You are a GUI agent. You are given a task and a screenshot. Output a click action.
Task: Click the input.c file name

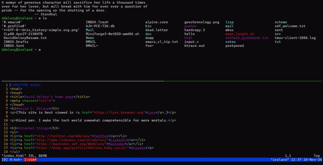pyautogui.click(x=191, y=42)
